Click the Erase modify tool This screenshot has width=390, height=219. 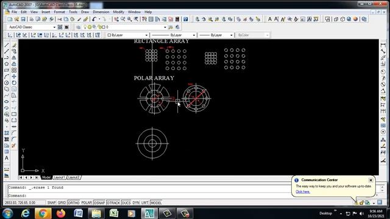14,45
